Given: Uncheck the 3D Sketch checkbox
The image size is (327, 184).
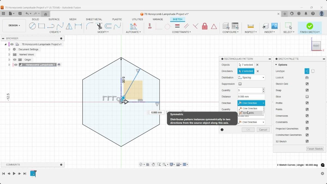Looking at the screenshot, I should click(307, 141).
